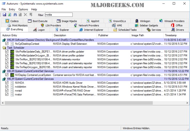Click inside the Filter text field
The image size is (190, 131).
(x=59, y=15)
